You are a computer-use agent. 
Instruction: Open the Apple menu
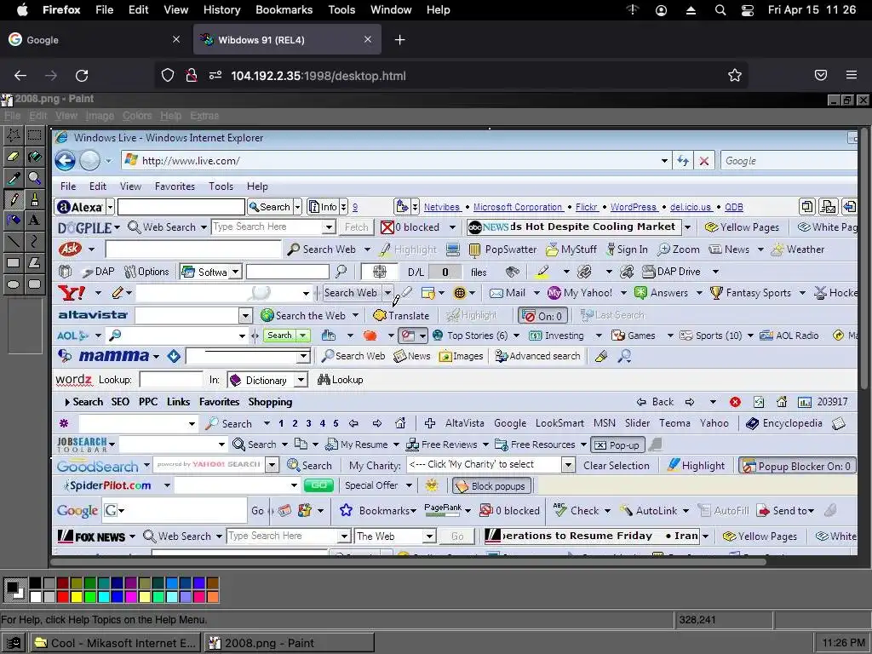pyautogui.click(x=22, y=10)
